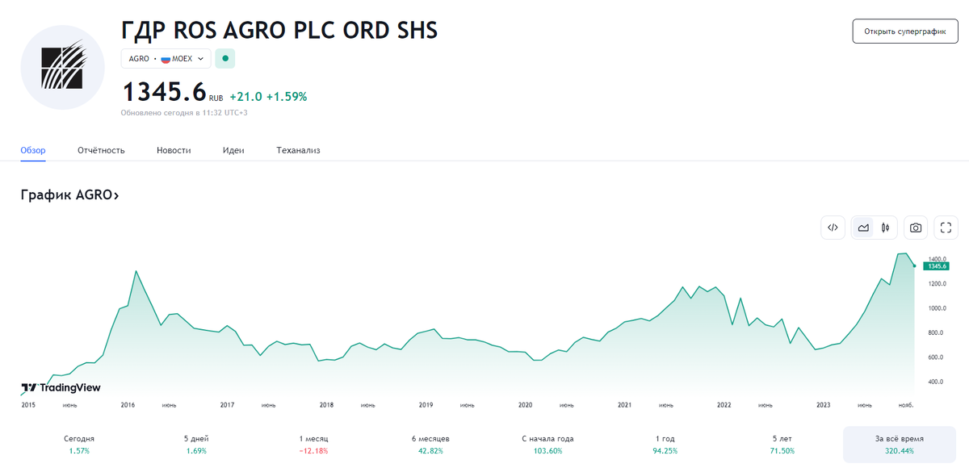969x468 pixels.
Task: Select the Обзор tab
Action: click(x=33, y=150)
